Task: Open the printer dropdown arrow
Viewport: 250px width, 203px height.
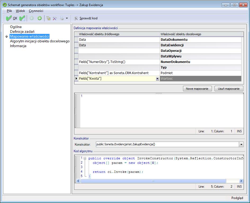Action: [67, 18]
